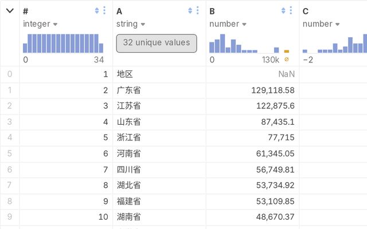Select the NaN cell in row 0

pos(252,74)
